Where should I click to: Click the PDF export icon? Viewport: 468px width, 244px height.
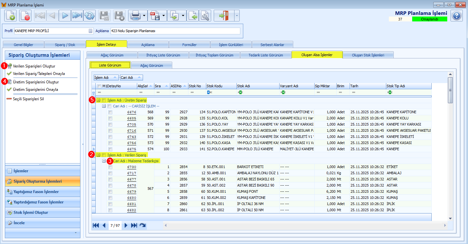coord(154,16)
